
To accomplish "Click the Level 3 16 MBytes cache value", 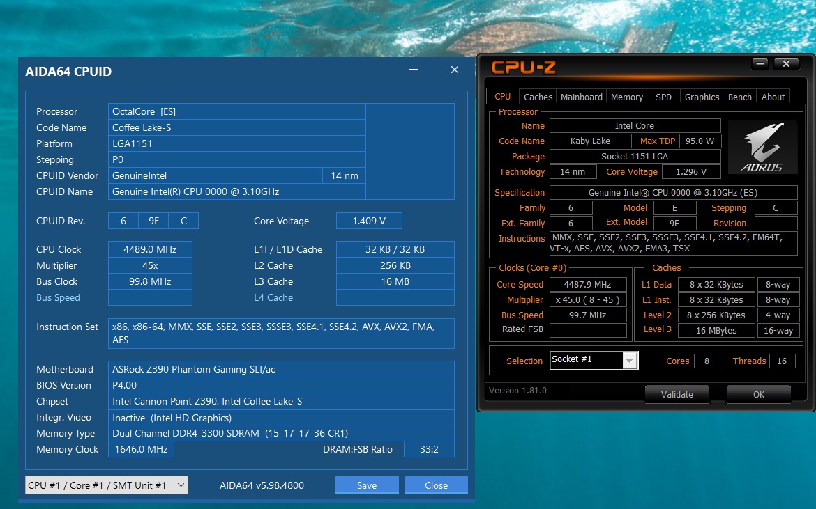I will coord(716,330).
